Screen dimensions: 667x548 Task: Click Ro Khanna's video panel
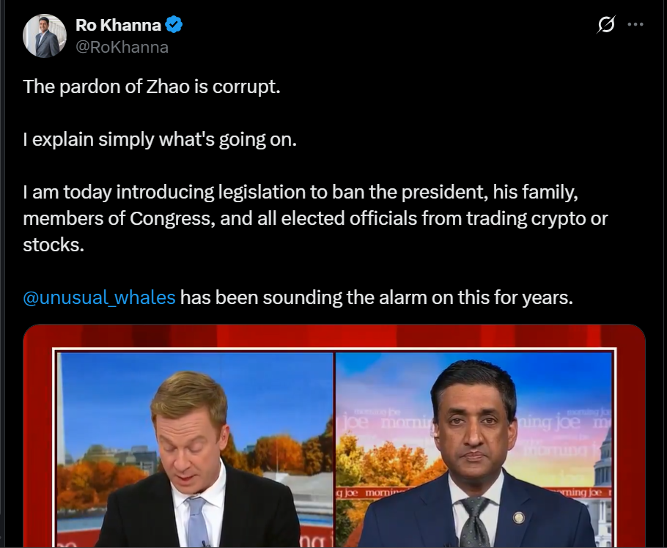(x=474, y=450)
